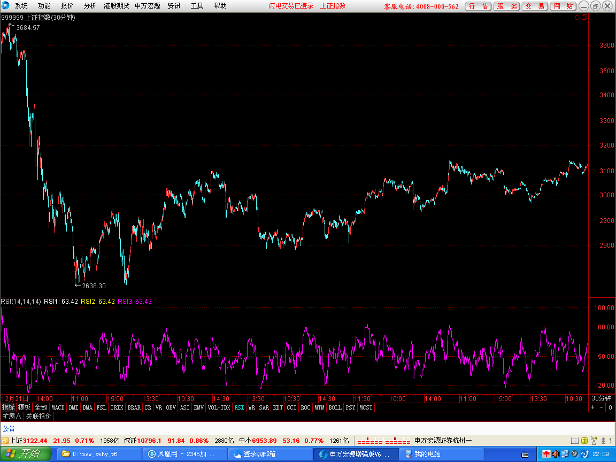Click the 3684.57 high price label

[28, 27]
